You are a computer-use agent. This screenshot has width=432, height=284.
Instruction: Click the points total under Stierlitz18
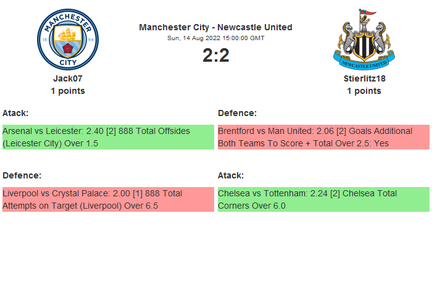pos(363,91)
